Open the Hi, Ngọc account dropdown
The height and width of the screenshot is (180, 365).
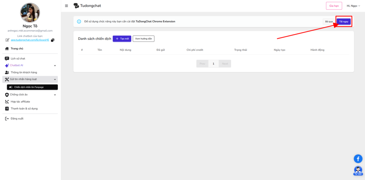[x=353, y=6]
